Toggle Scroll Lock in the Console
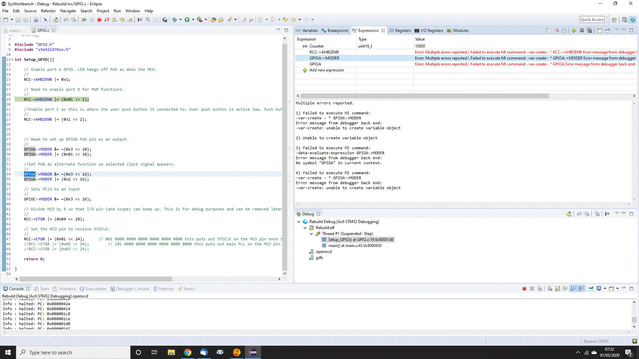639x359 pixels. pyautogui.click(x=557, y=289)
